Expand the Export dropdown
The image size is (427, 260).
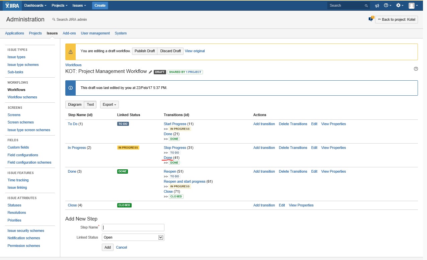110,104
